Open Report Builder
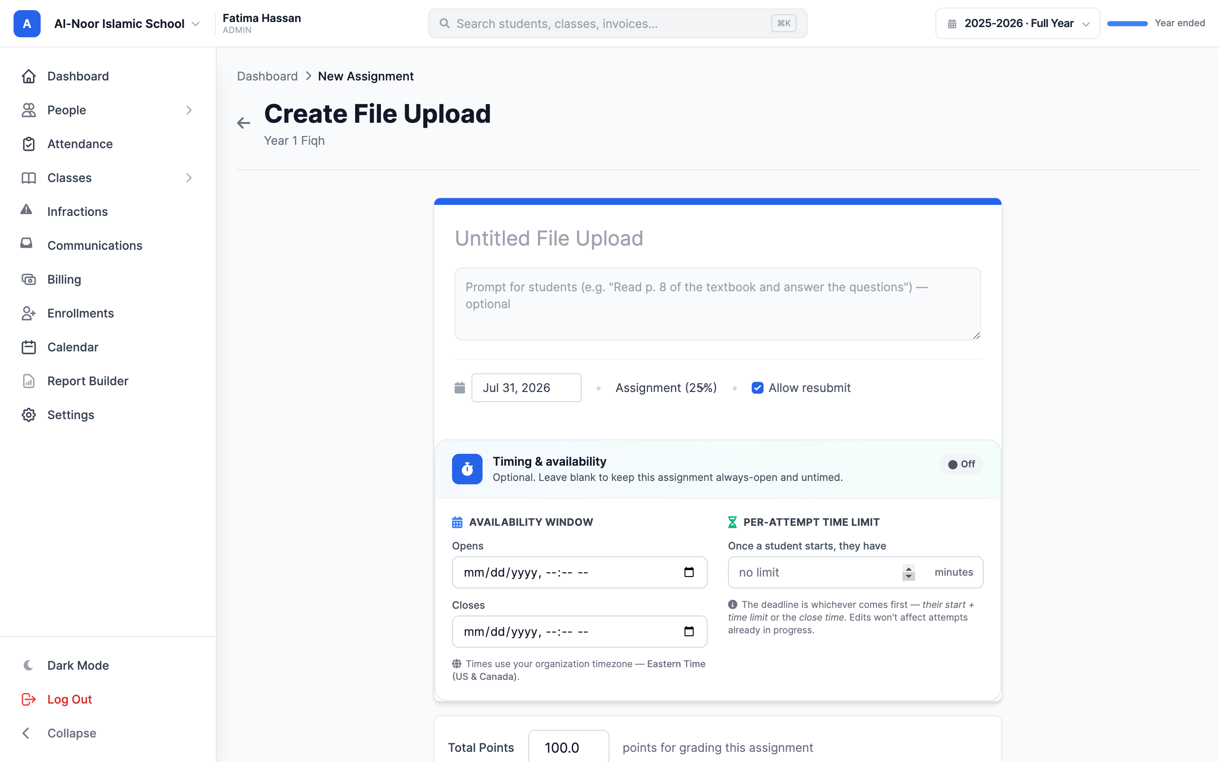The height and width of the screenshot is (762, 1219). [x=88, y=381]
